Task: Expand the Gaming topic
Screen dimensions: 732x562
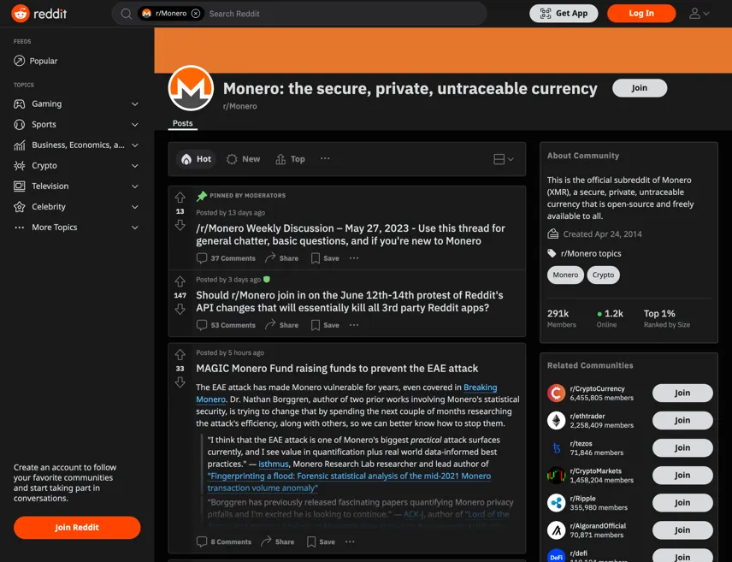Action: 76,104
